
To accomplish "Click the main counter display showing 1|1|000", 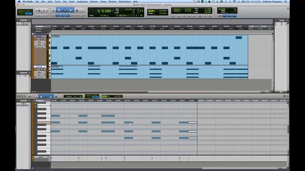I will [104, 11].
